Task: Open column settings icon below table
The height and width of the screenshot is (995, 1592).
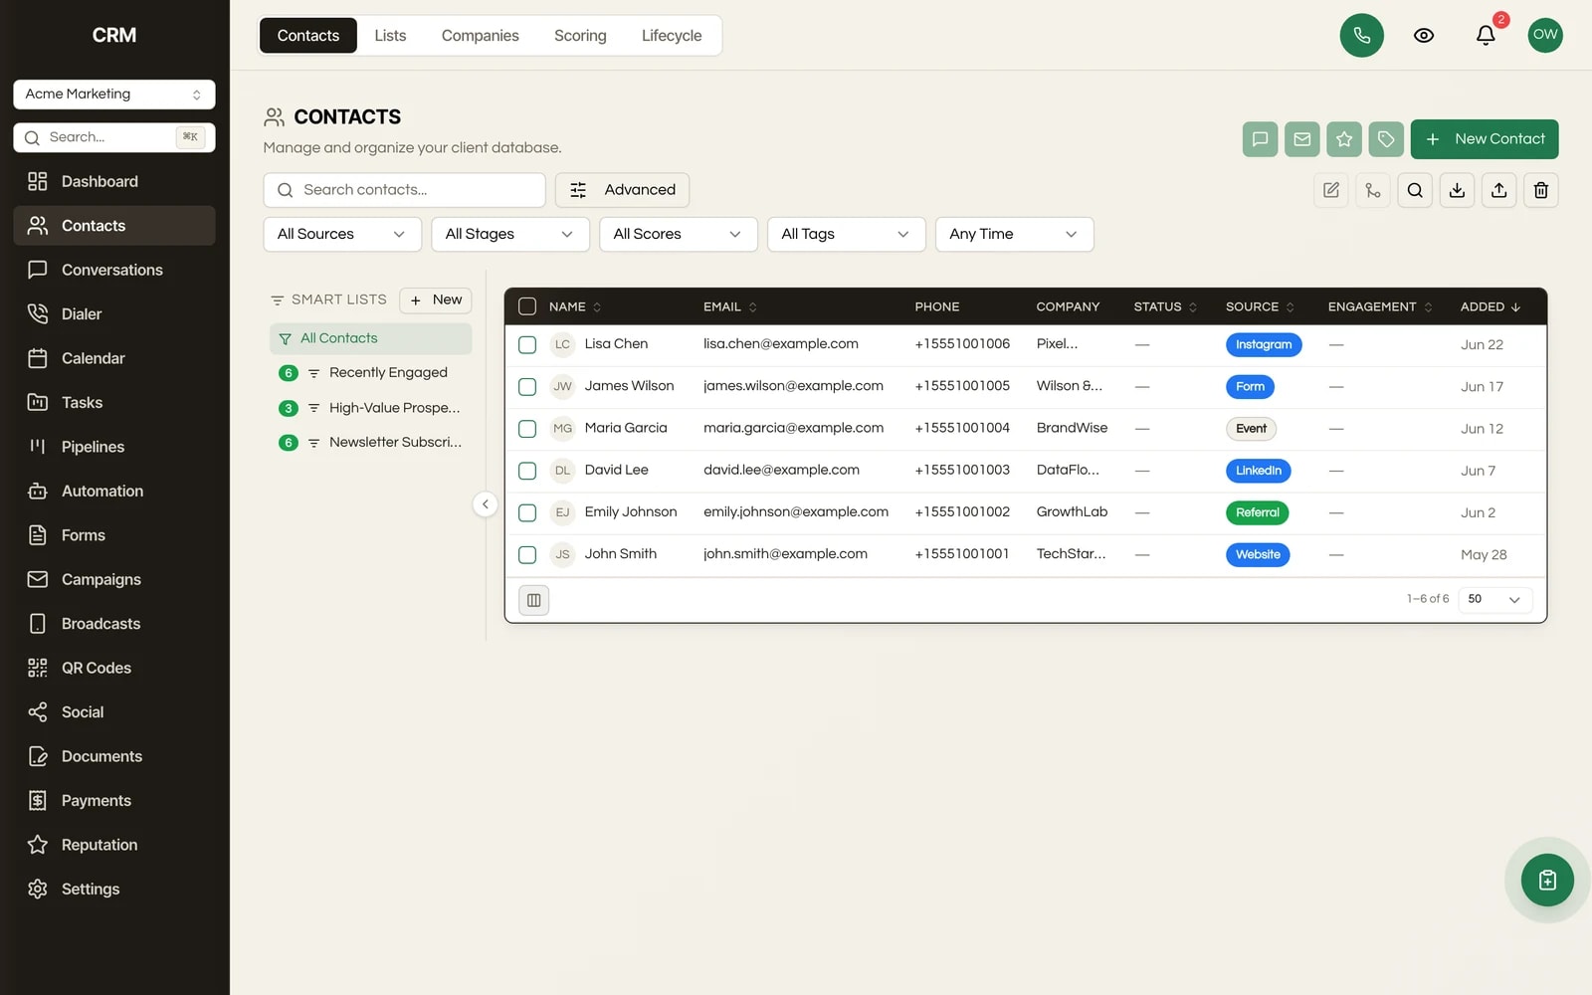Action: click(x=533, y=600)
